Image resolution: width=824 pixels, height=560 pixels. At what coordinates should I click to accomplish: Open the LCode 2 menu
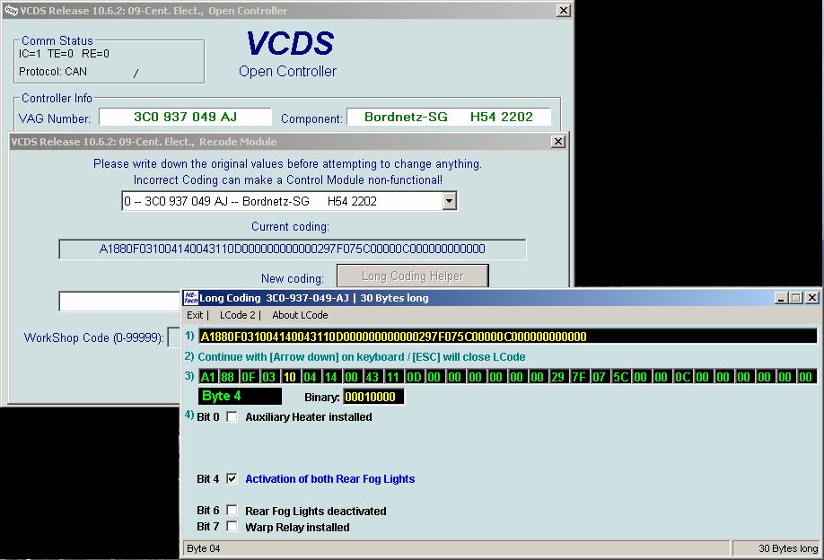coord(238,315)
